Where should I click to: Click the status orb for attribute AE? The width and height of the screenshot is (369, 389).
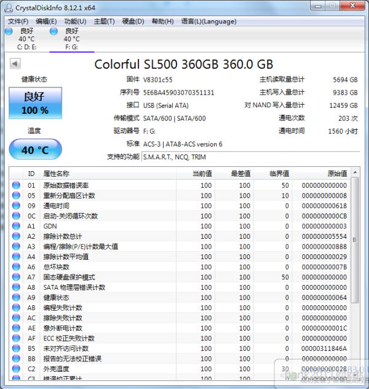tap(16, 328)
